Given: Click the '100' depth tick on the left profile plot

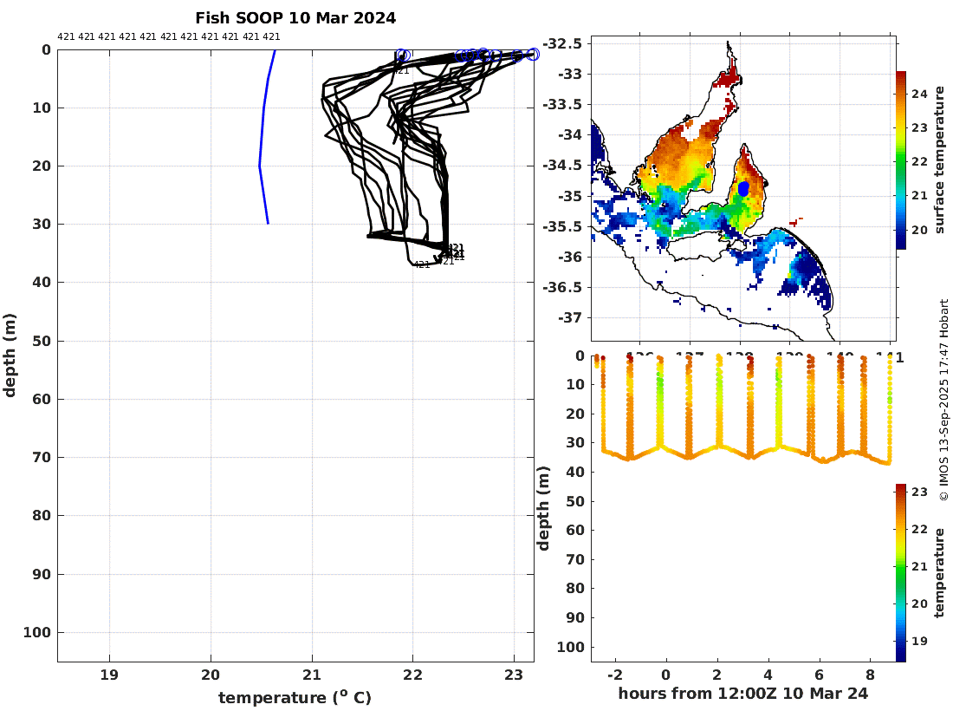Looking at the screenshot, I should pos(37,633).
